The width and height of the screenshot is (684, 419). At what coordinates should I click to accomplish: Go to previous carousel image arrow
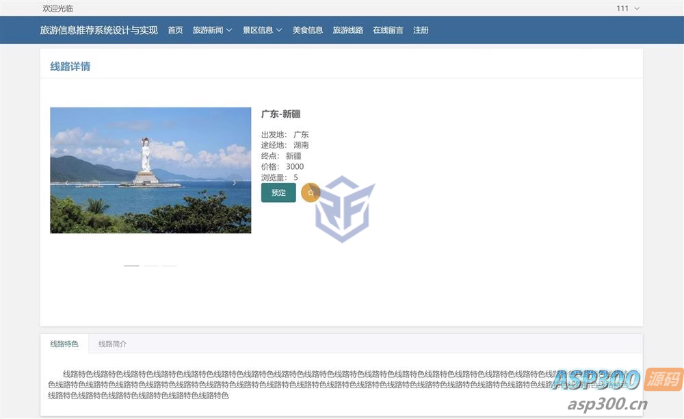click(66, 183)
